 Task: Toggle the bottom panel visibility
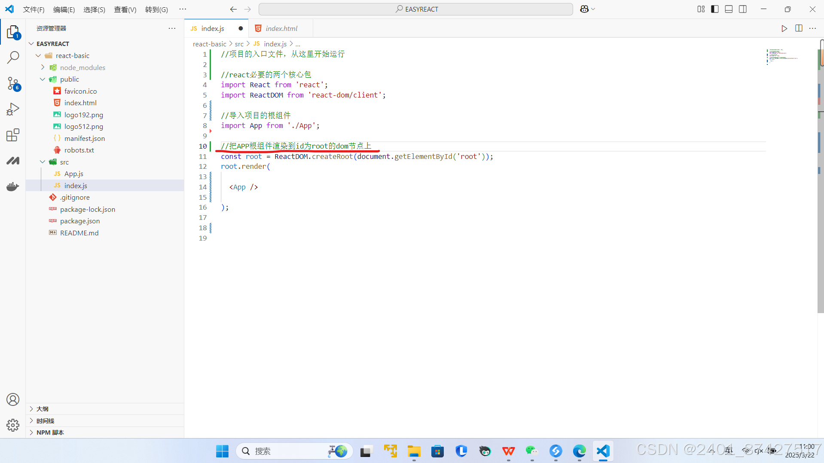click(x=729, y=9)
